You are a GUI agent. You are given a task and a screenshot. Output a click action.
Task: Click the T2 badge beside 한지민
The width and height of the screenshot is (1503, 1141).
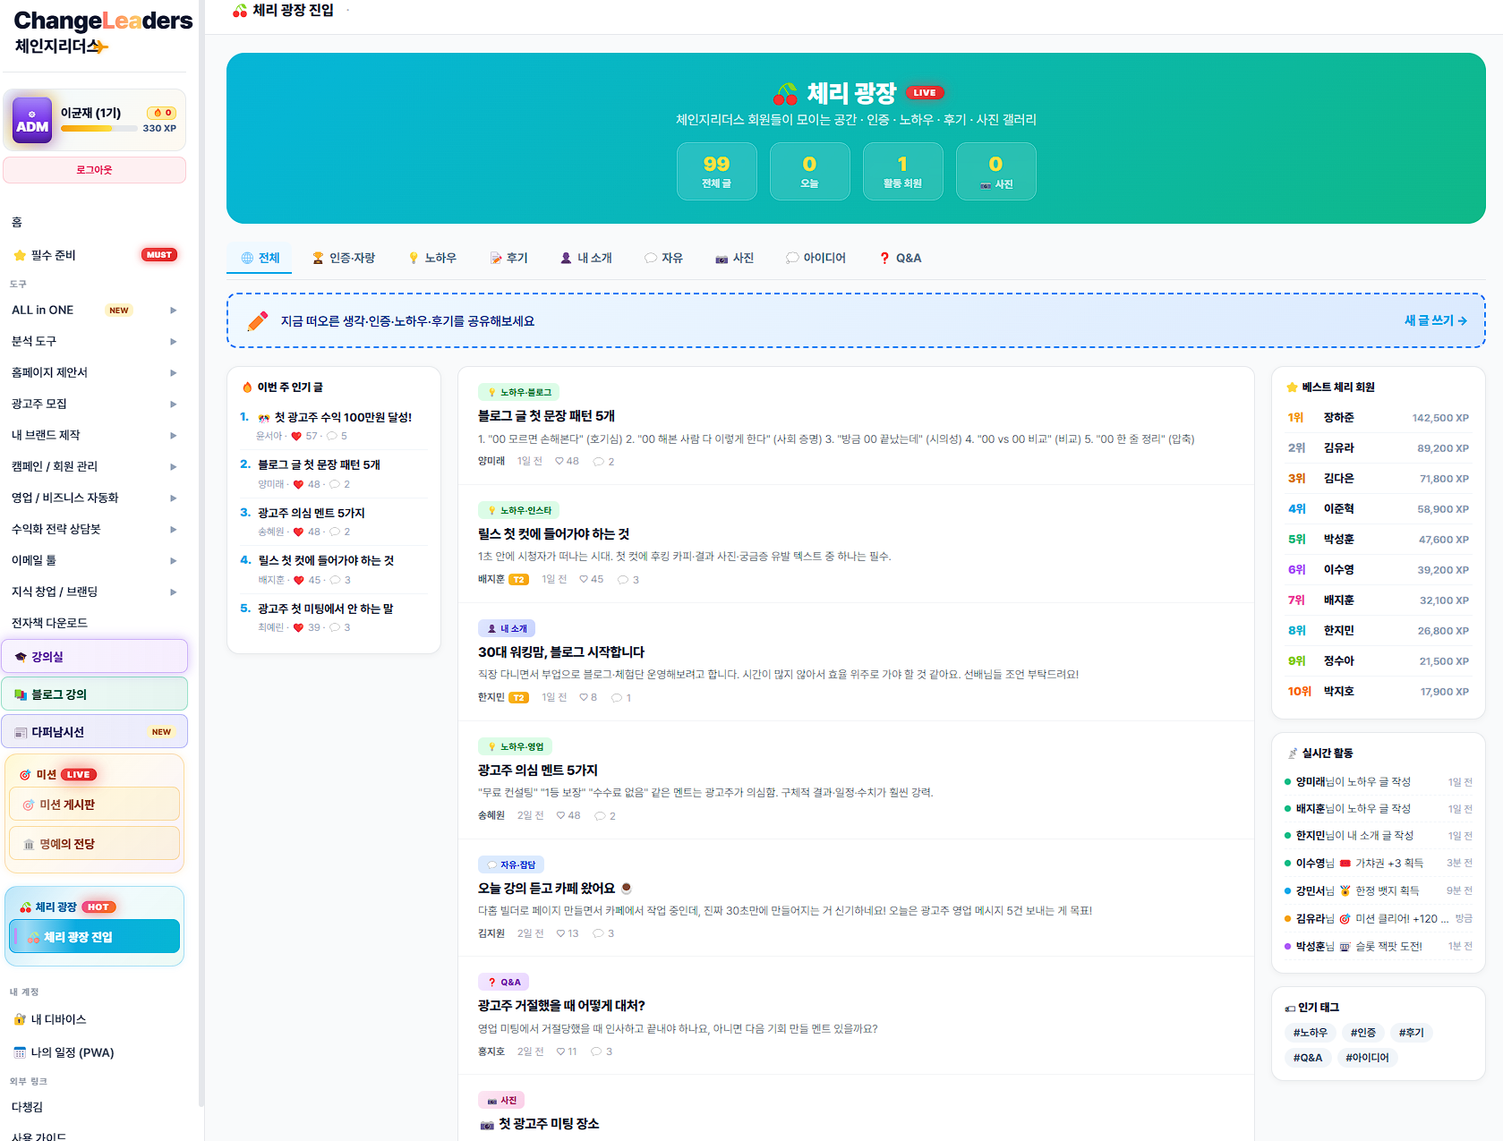518,698
